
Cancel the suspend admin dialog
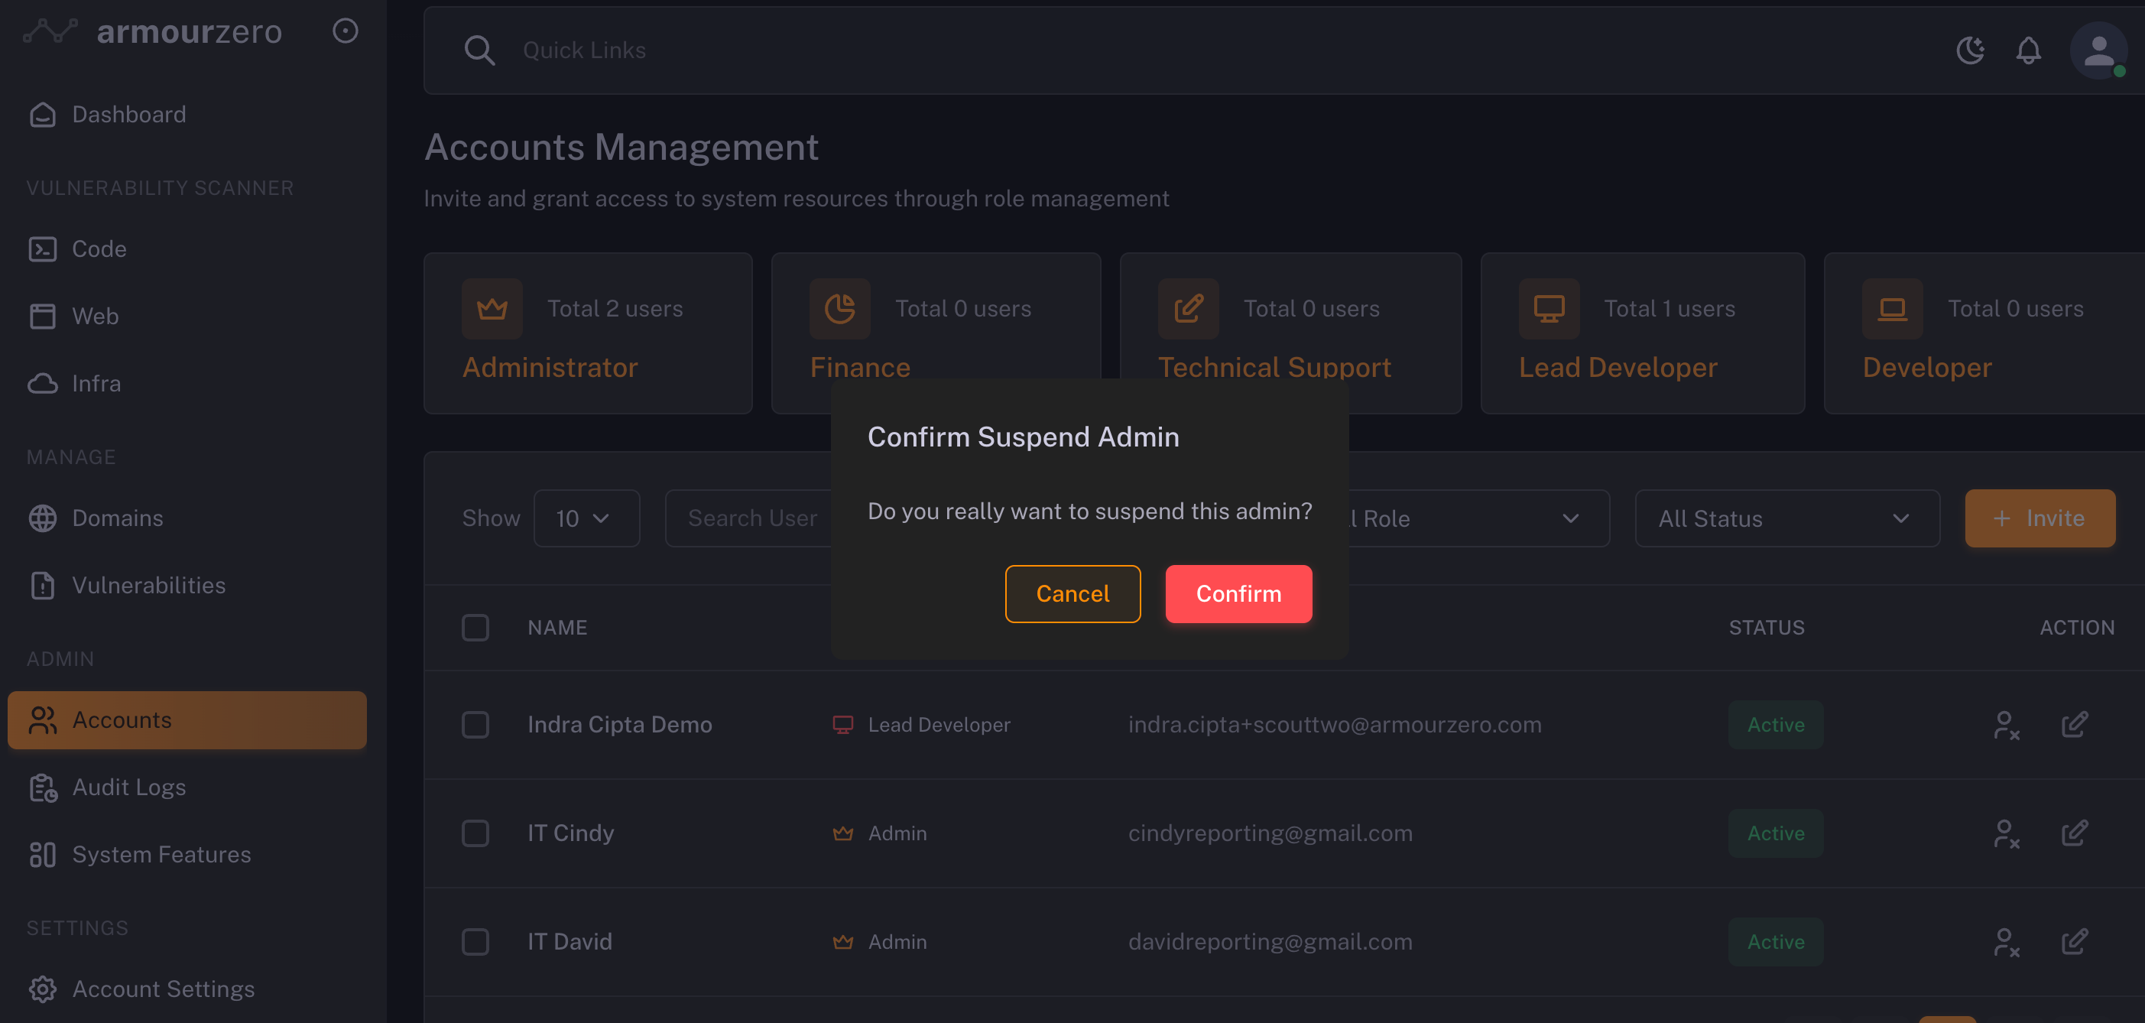[1072, 594]
